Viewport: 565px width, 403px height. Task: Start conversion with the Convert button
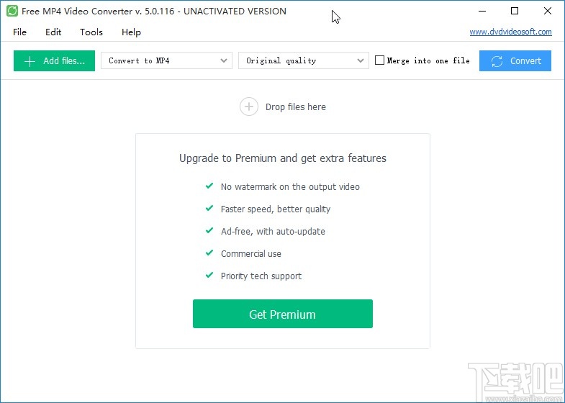(x=515, y=61)
